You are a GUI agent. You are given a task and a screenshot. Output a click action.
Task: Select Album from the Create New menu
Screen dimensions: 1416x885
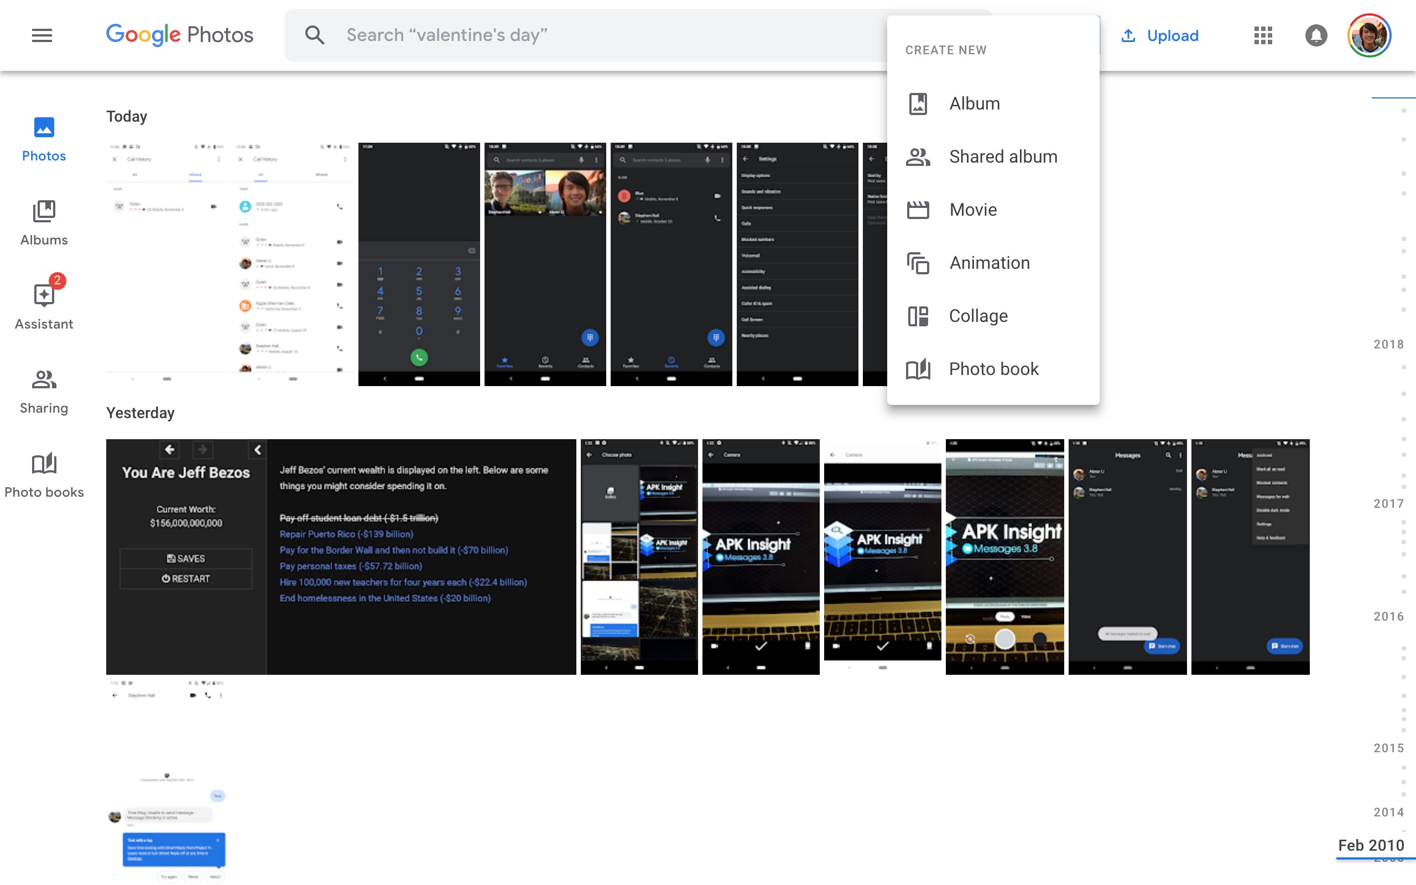pyautogui.click(x=974, y=103)
